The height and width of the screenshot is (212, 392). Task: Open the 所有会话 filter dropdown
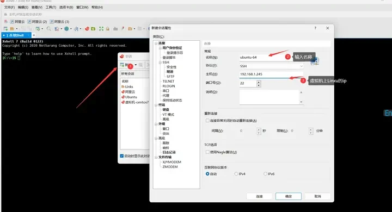[x=134, y=74]
